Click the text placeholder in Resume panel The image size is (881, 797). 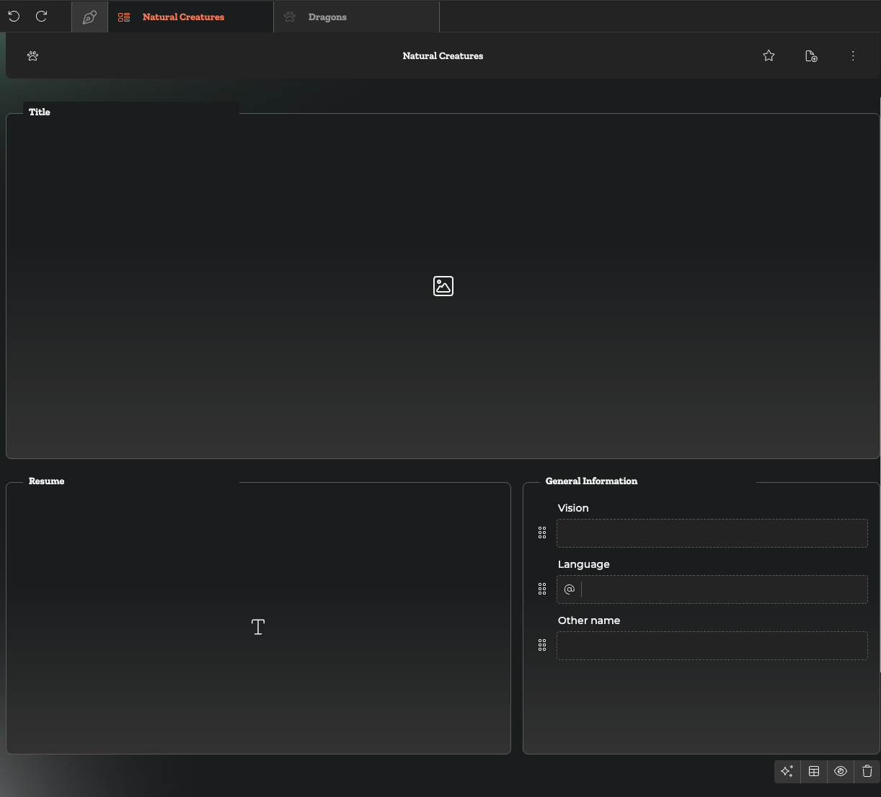pos(258,627)
